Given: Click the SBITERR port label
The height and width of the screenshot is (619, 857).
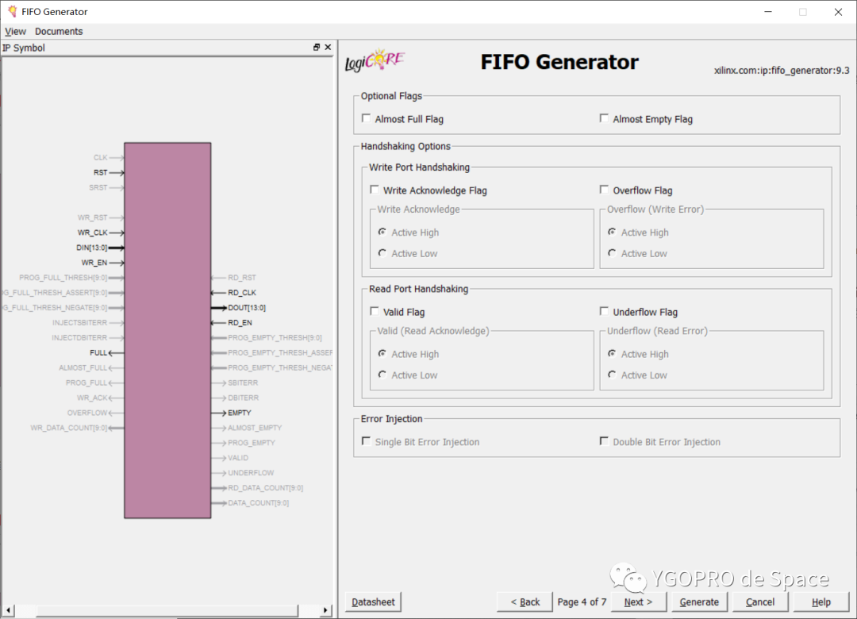Looking at the screenshot, I should (x=243, y=383).
